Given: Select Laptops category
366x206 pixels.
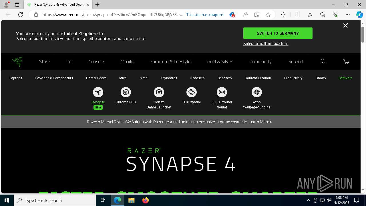Looking at the screenshot, I should point(16,78).
